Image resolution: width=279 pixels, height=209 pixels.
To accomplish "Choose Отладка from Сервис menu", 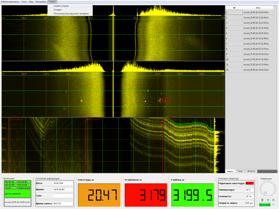I will point(70,10).
